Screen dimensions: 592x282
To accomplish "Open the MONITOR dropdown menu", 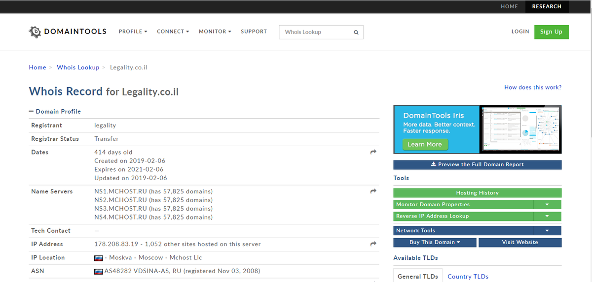I will (215, 31).
